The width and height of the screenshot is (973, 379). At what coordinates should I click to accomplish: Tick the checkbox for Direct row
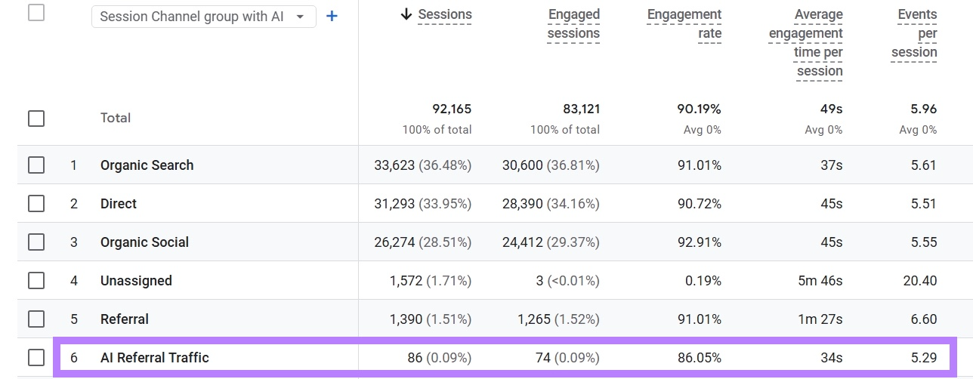click(36, 204)
